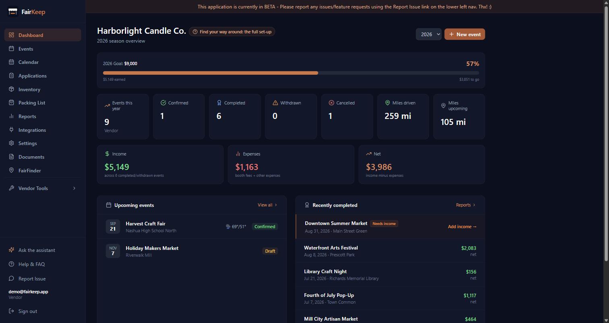Open the Holiday Makers Market event
Screen dimensions: 609x323
coord(192,251)
